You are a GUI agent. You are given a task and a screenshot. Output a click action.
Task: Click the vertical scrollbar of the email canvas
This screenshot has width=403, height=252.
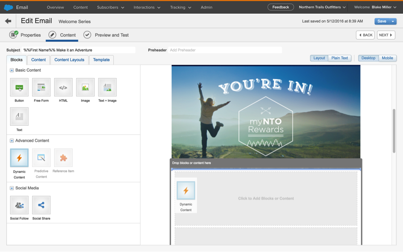click(394, 131)
